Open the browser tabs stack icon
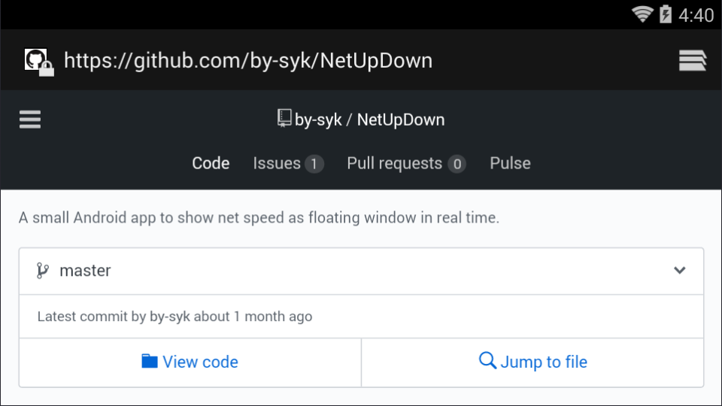The image size is (722, 406). (693, 60)
